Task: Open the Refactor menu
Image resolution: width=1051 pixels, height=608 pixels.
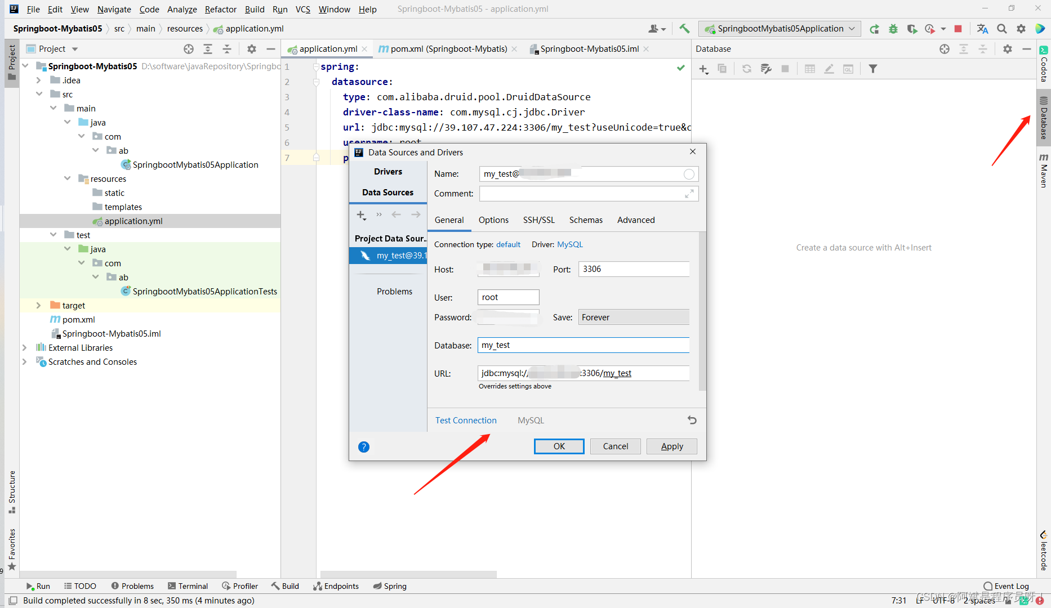Action: 221,9
